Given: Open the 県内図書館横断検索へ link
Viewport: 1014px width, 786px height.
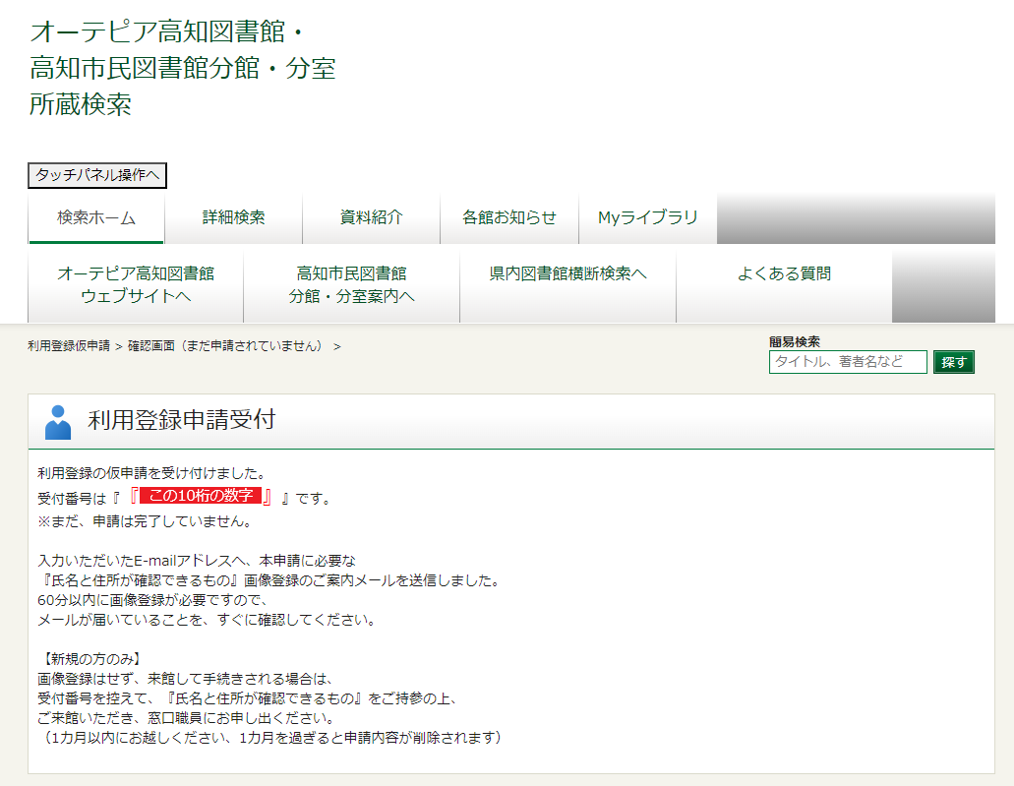Looking at the screenshot, I should point(568,274).
